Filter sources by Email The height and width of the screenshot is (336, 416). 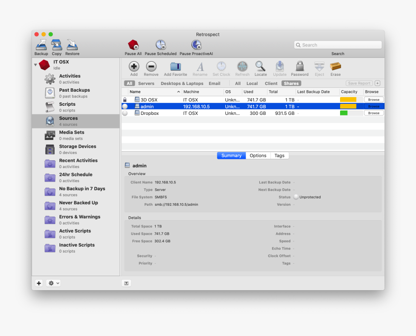click(x=214, y=84)
